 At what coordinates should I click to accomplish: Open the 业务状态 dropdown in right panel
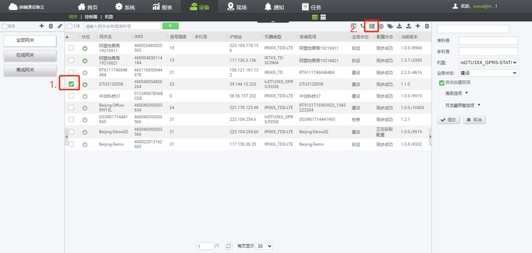pyautogui.click(x=488, y=73)
